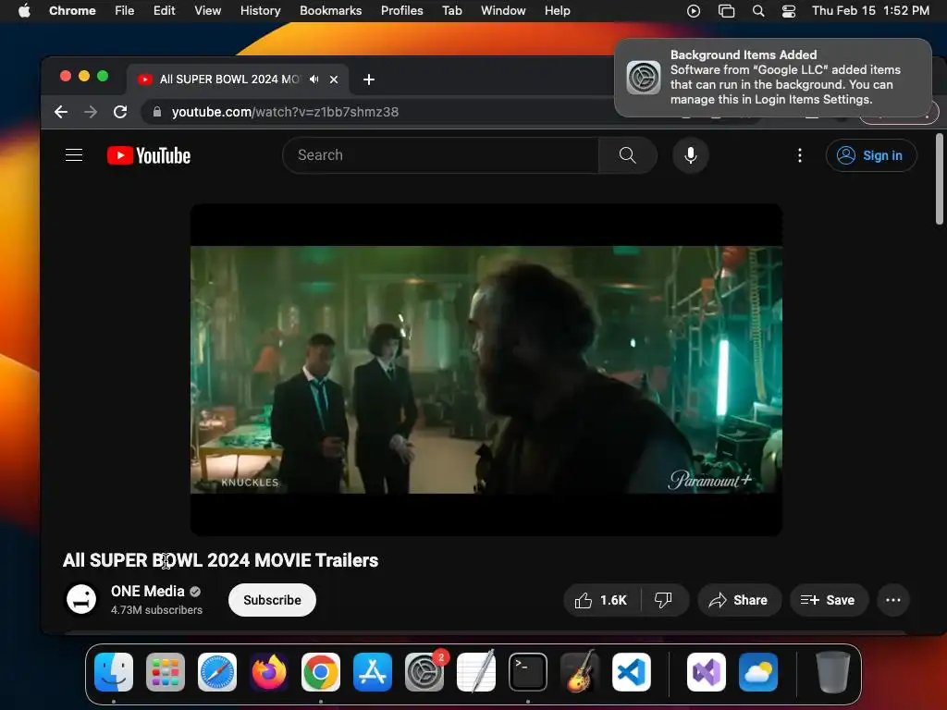Open the ONE Media channel name link
Screen dimensions: 947x710
(x=147, y=591)
